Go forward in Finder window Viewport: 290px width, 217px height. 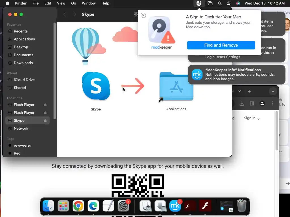[x=75, y=14]
